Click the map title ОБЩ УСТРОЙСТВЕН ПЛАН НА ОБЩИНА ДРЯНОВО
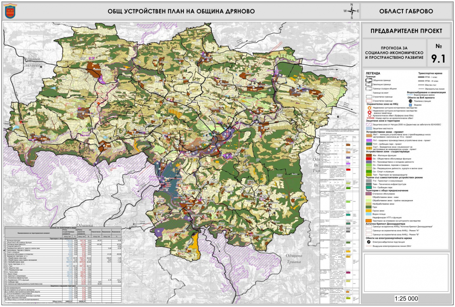The height and width of the screenshot is (307, 455). pyautogui.click(x=181, y=11)
